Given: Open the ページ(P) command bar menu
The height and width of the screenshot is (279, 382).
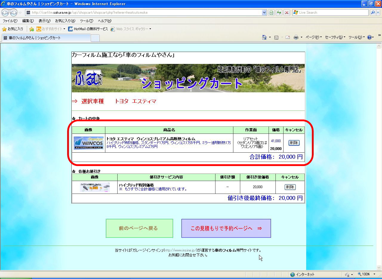Looking at the screenshot, I should click(x=314, y=37).
